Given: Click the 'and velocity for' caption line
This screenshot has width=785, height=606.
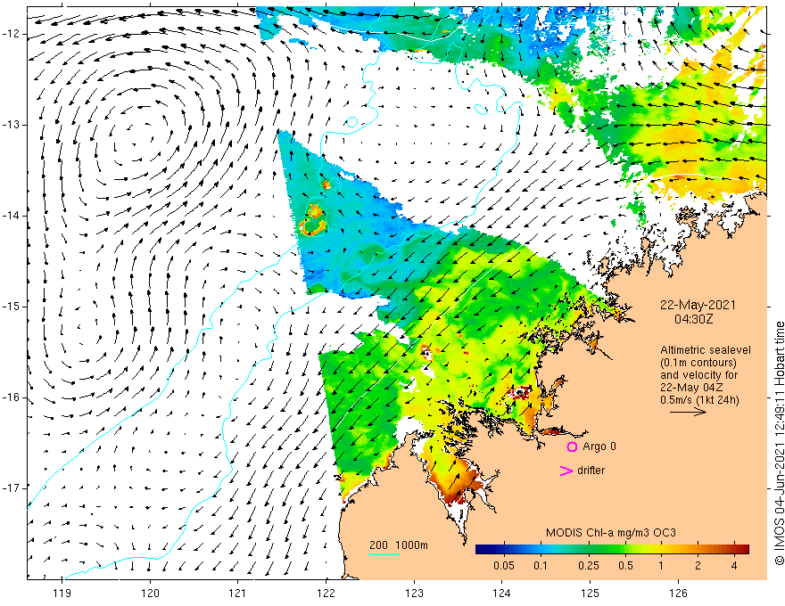Looking at the screenshot, I should click(698, 374).
